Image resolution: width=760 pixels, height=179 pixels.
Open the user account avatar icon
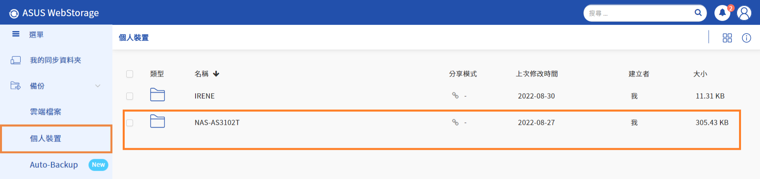744,13
